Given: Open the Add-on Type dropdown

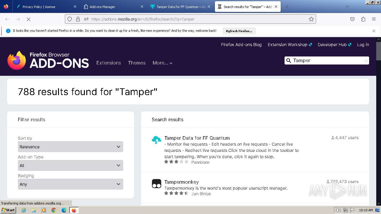Looking at the screenshot, I should 71,166.
